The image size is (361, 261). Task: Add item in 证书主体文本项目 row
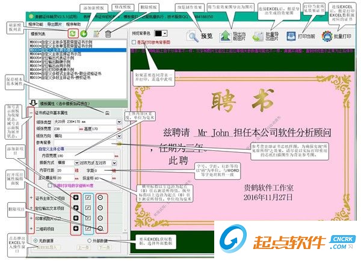(76, 197)
